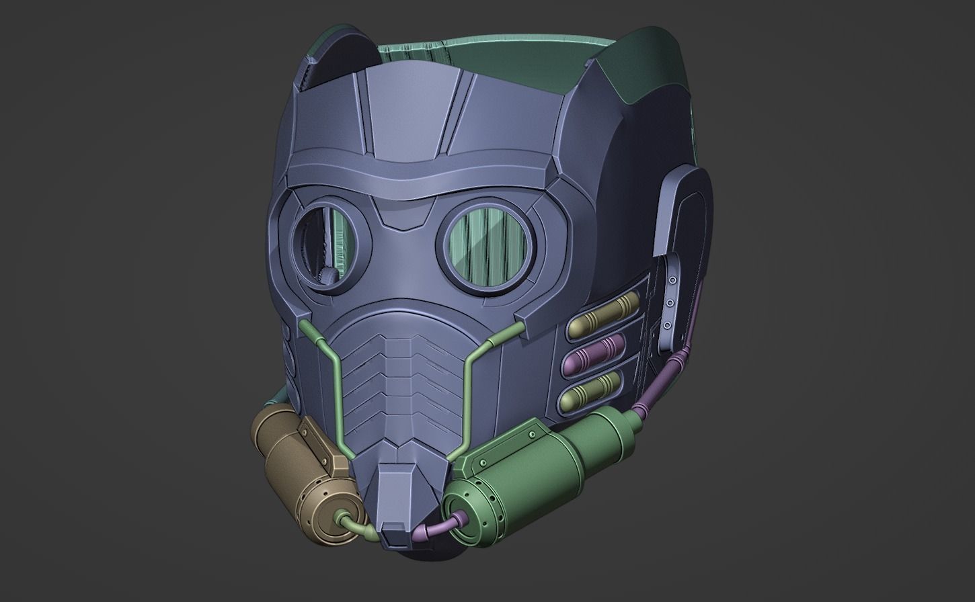Select the topmost yellow capsule on helmet side
The image size is (975, 602).
pos(602,317)
